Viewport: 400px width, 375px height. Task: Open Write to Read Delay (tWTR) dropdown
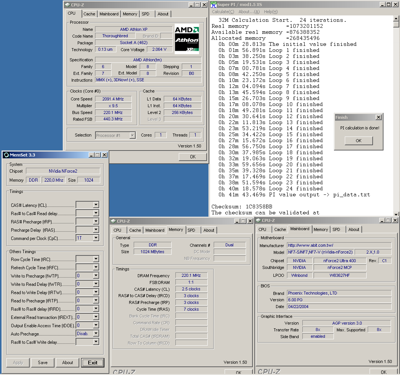[x=96, y=284]
